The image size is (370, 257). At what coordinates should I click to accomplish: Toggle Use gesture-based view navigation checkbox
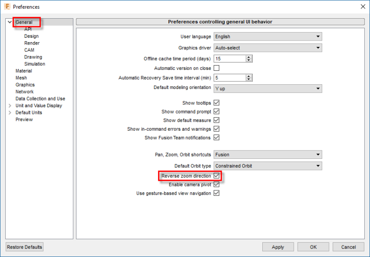[216, 193]
